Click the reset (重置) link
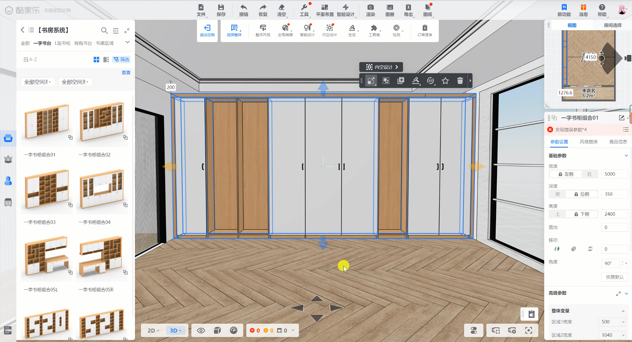This screenshot has height=342, width=632. click(x=126, y=72)
